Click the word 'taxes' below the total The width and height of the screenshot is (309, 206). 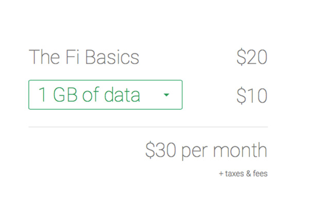pos(235,174)
